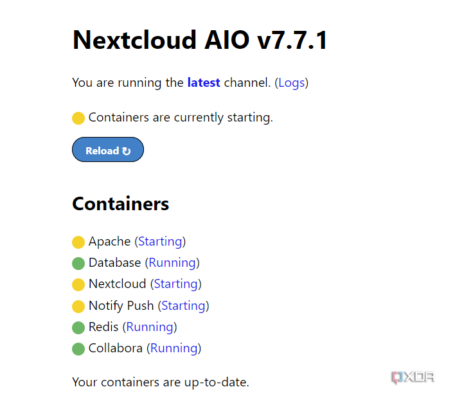
Task: Click the 'Collabora' container name
Action: pos(116,348)
